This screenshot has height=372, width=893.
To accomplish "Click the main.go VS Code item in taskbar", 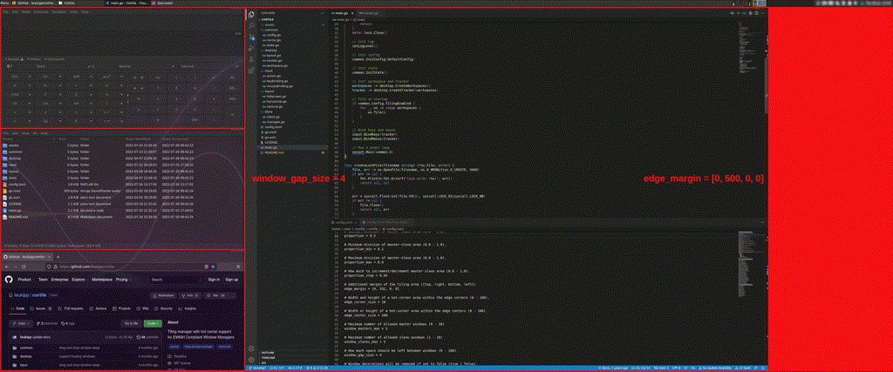I will [126, 3].
